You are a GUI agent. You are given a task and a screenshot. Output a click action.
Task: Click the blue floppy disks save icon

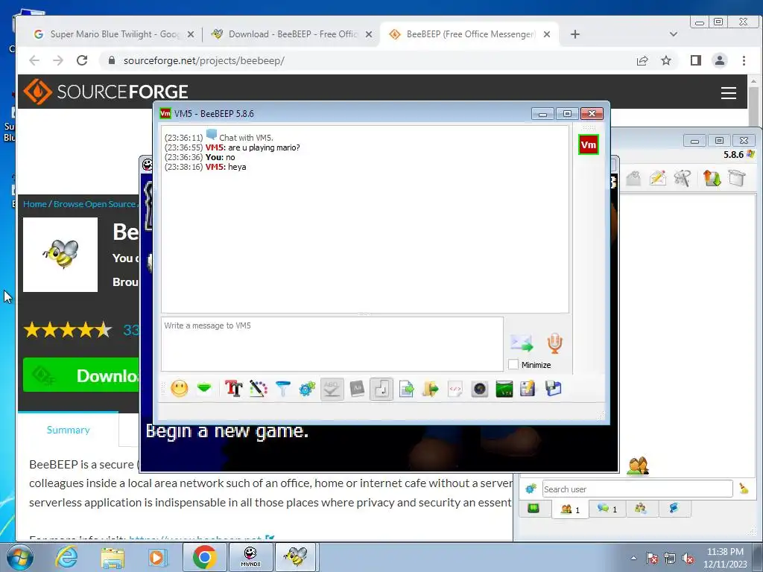click(x=554, y=389)
